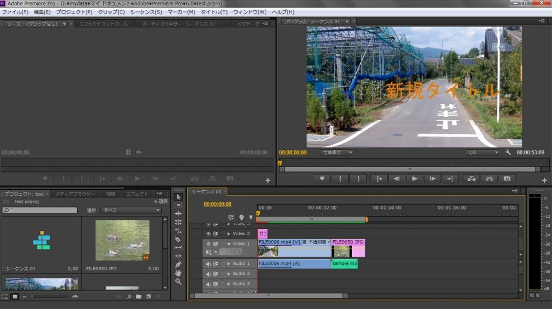Adjust project panel thumbnail zoom slider
This screenshot has width=552, height=309.
32,297
